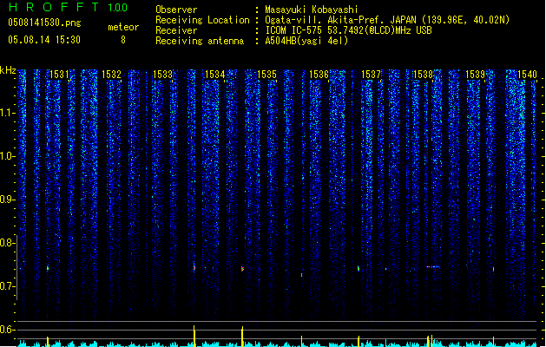
Task: Click the 1531 time marker
Action: [59, 74]
